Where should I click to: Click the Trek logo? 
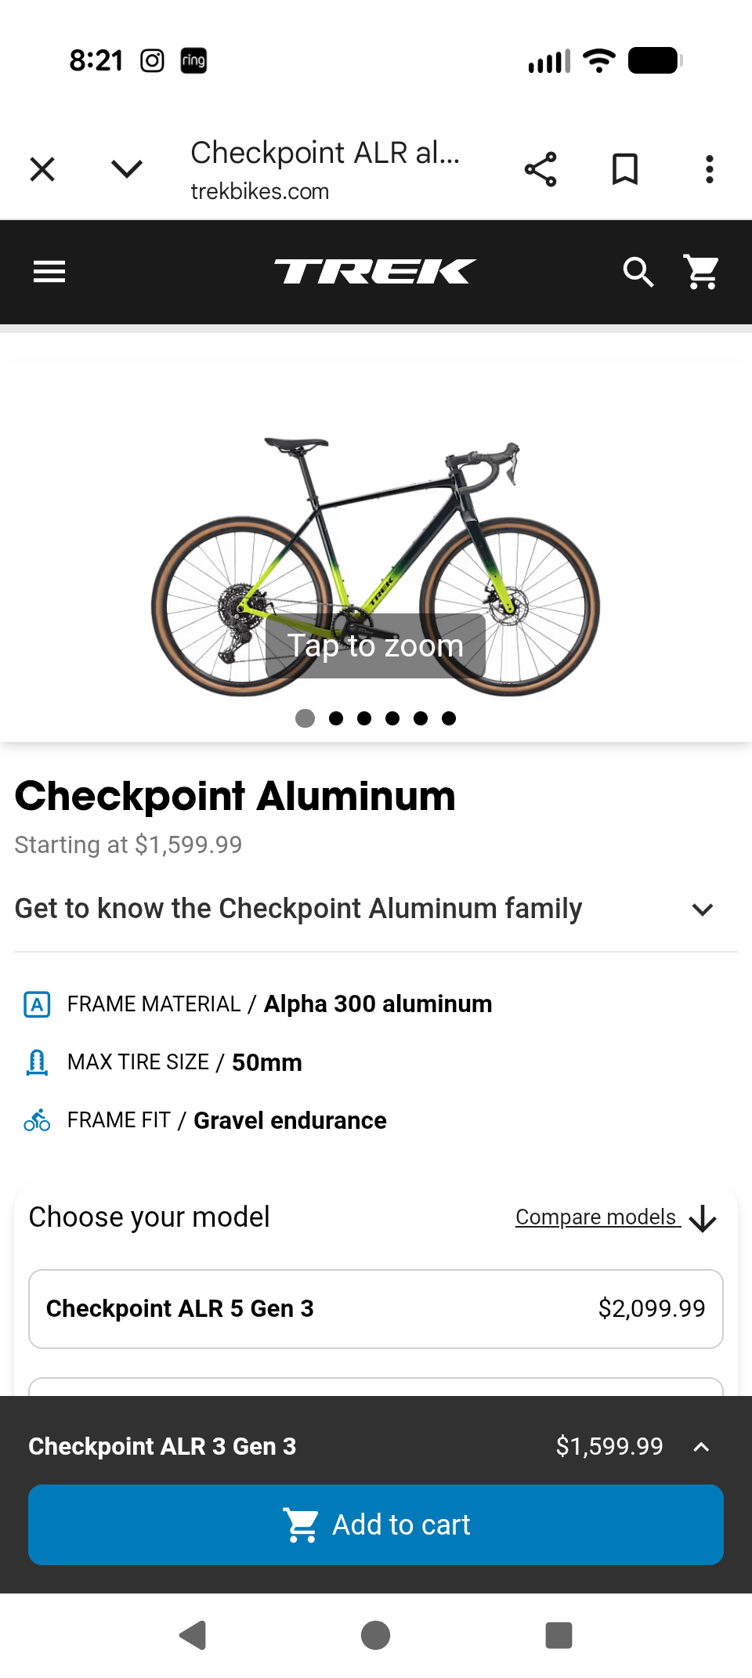coord(375,272)
